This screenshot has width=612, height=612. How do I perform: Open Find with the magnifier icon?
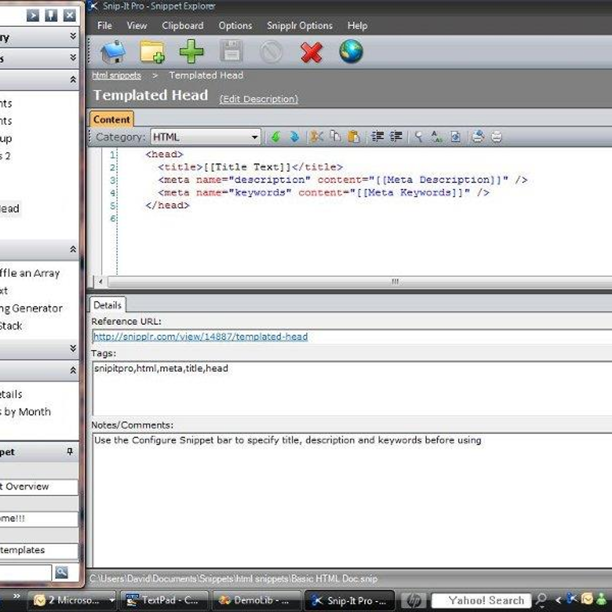(x=418, y=137)
